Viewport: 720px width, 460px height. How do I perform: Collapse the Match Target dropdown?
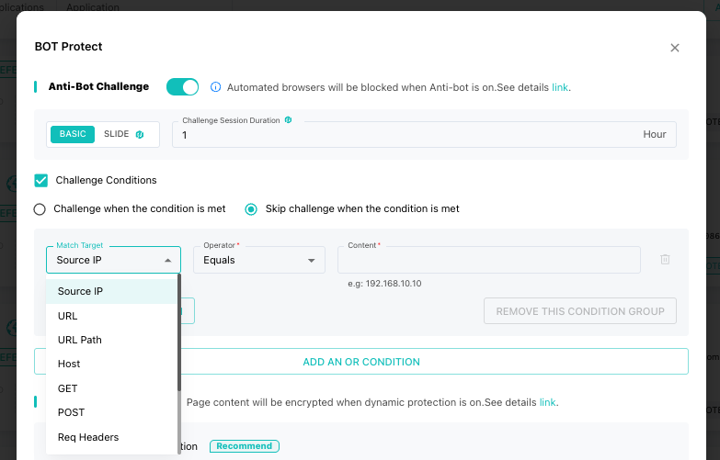pos(167,260)
